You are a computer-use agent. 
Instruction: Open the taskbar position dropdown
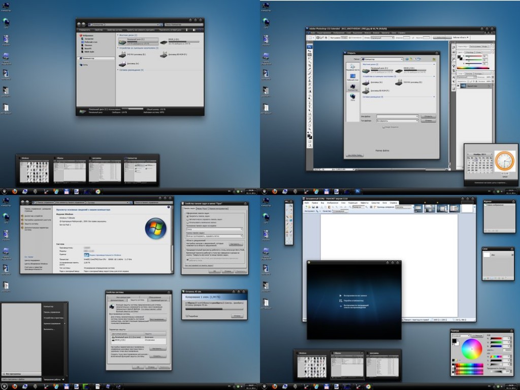214,229
